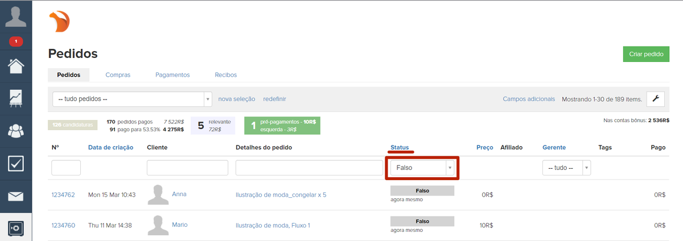This screenshot has width=683, height=241.
Task: Open the checkmark tasks sidebar icon
Action: point(16,164)
